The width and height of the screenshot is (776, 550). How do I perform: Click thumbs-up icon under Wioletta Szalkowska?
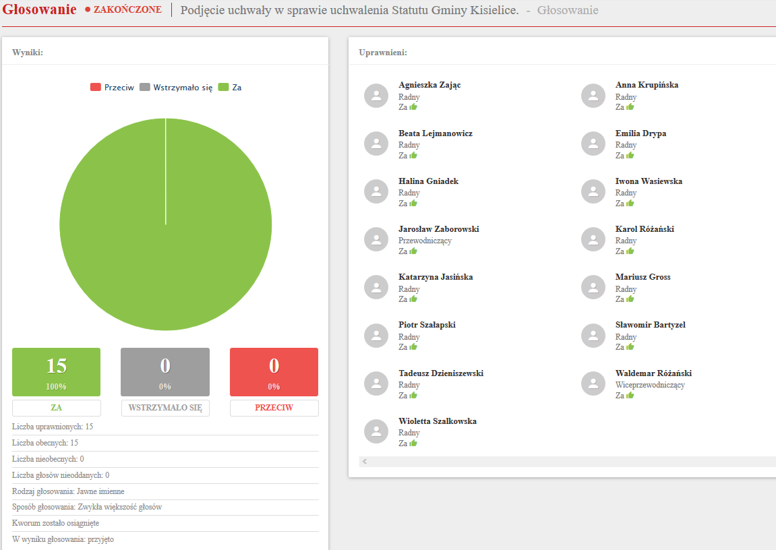pyautogui.click(x=413, y=444)
